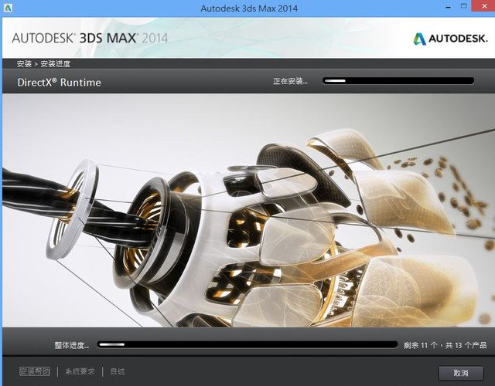This screenshot has height=386, width=495.
Task: Maximize the installer window
Action: pyautogui.click(x=463, y=7)
